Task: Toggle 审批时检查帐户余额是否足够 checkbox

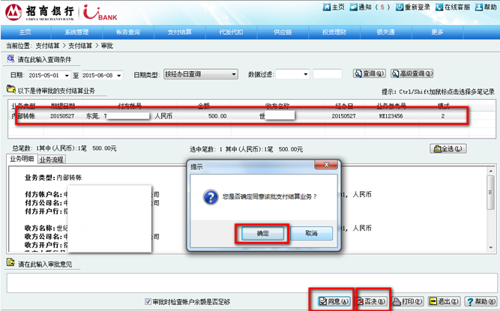Action: click(x=148, y=301)
